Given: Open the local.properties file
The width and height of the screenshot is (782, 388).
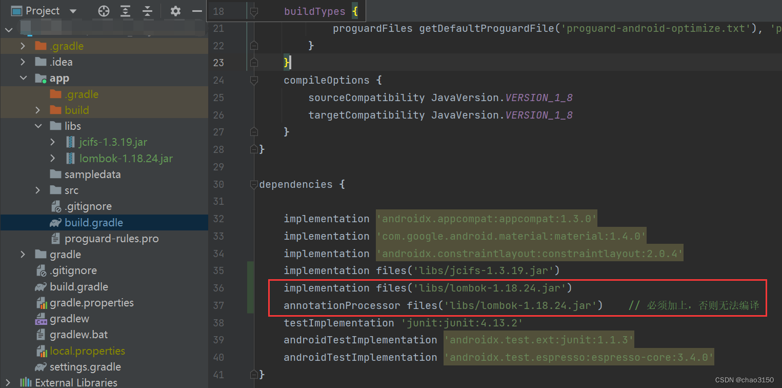Looking at the screenshot, I should [86, 351].
